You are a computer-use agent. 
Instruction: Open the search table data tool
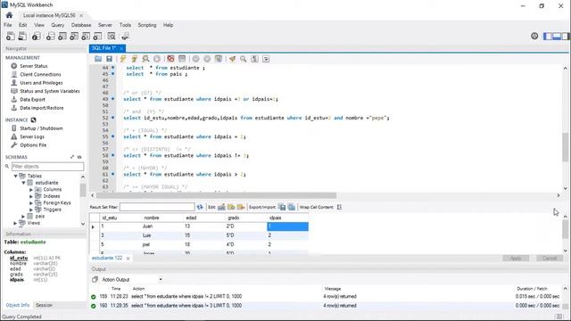tap(112, 36)
